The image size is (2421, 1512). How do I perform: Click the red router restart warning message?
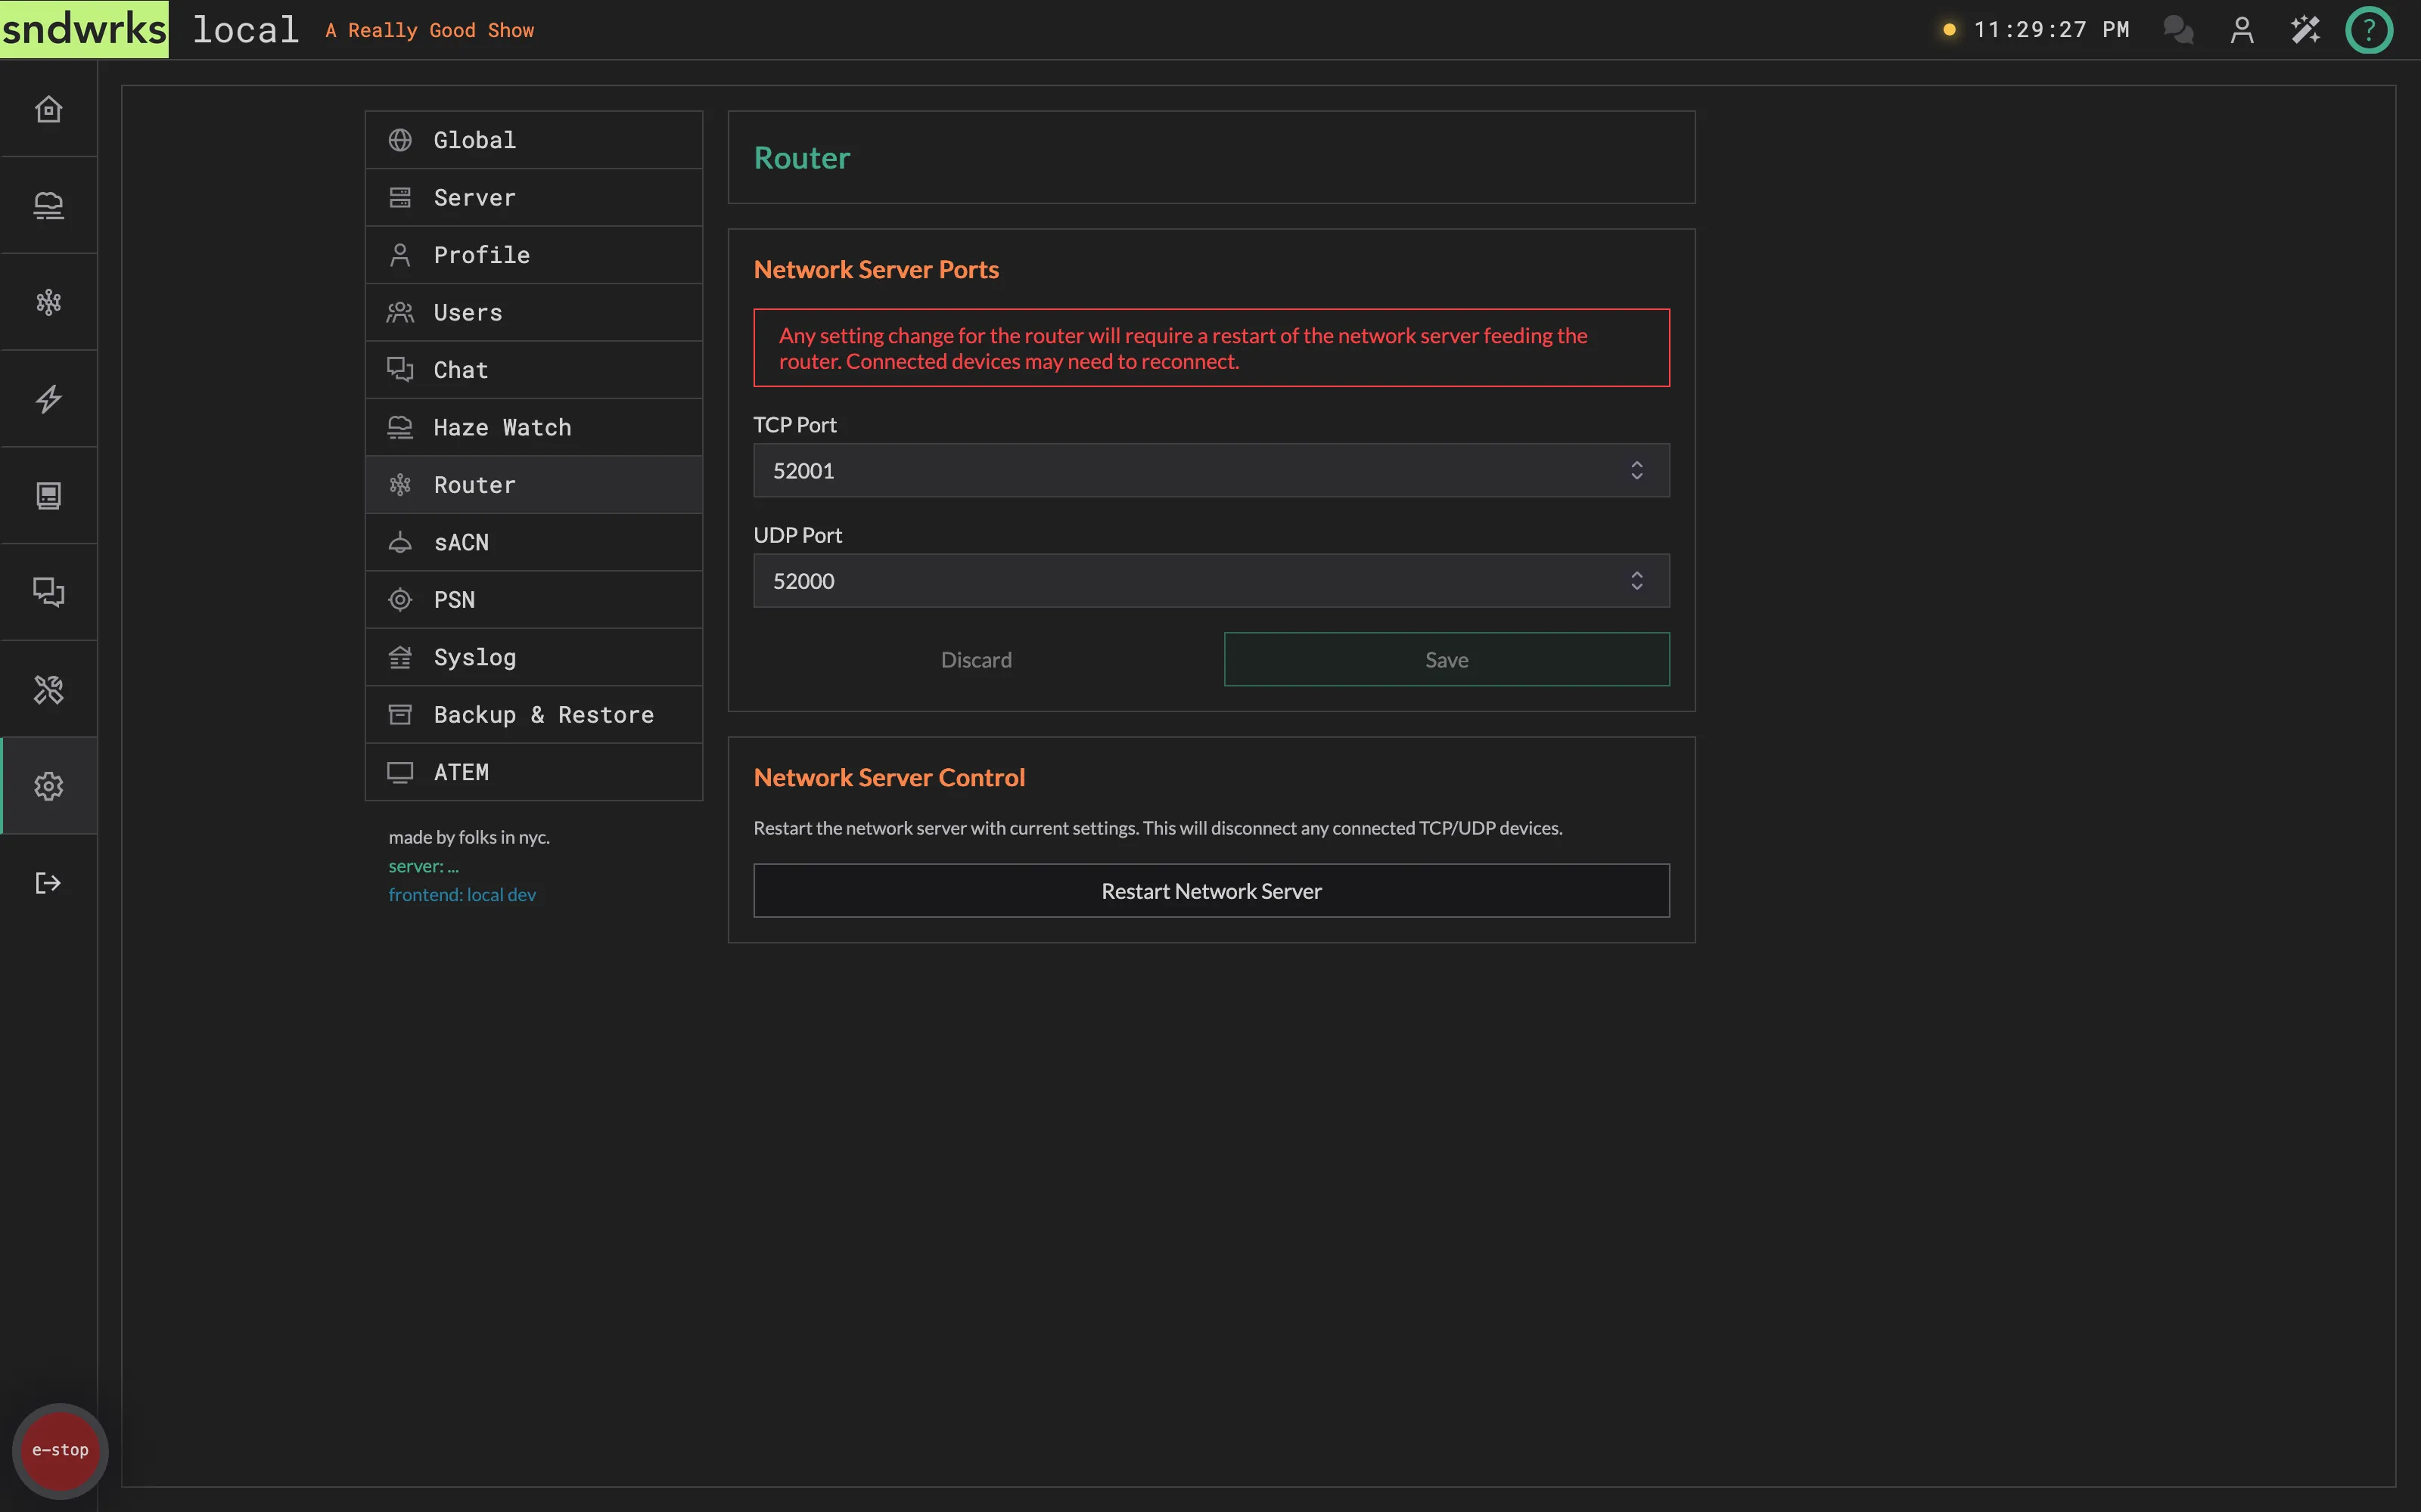coord(1210,347)
